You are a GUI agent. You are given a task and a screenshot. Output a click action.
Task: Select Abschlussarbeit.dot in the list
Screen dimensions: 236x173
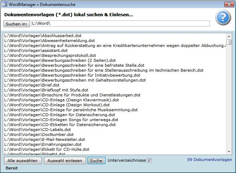pos(43,36)
